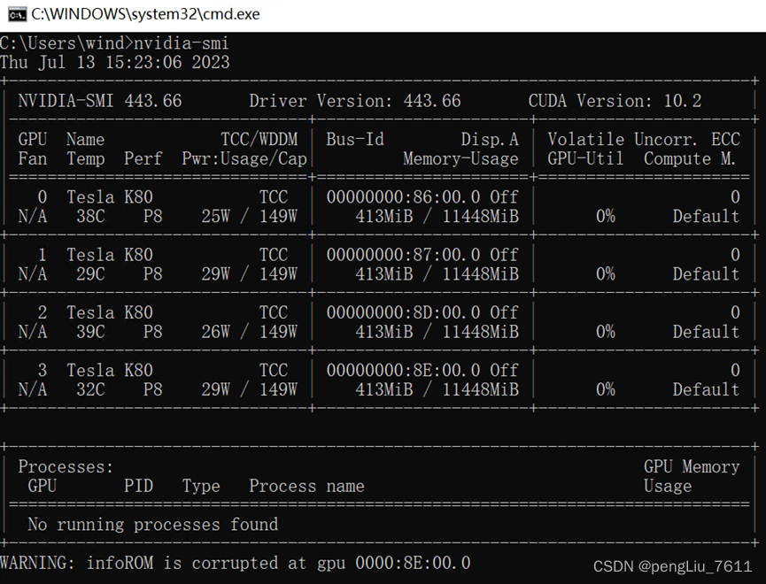Screen dimensions: 766x584
Task: Click 'CUDA Version: 10.2' text
Action: (x=615, y=101)
